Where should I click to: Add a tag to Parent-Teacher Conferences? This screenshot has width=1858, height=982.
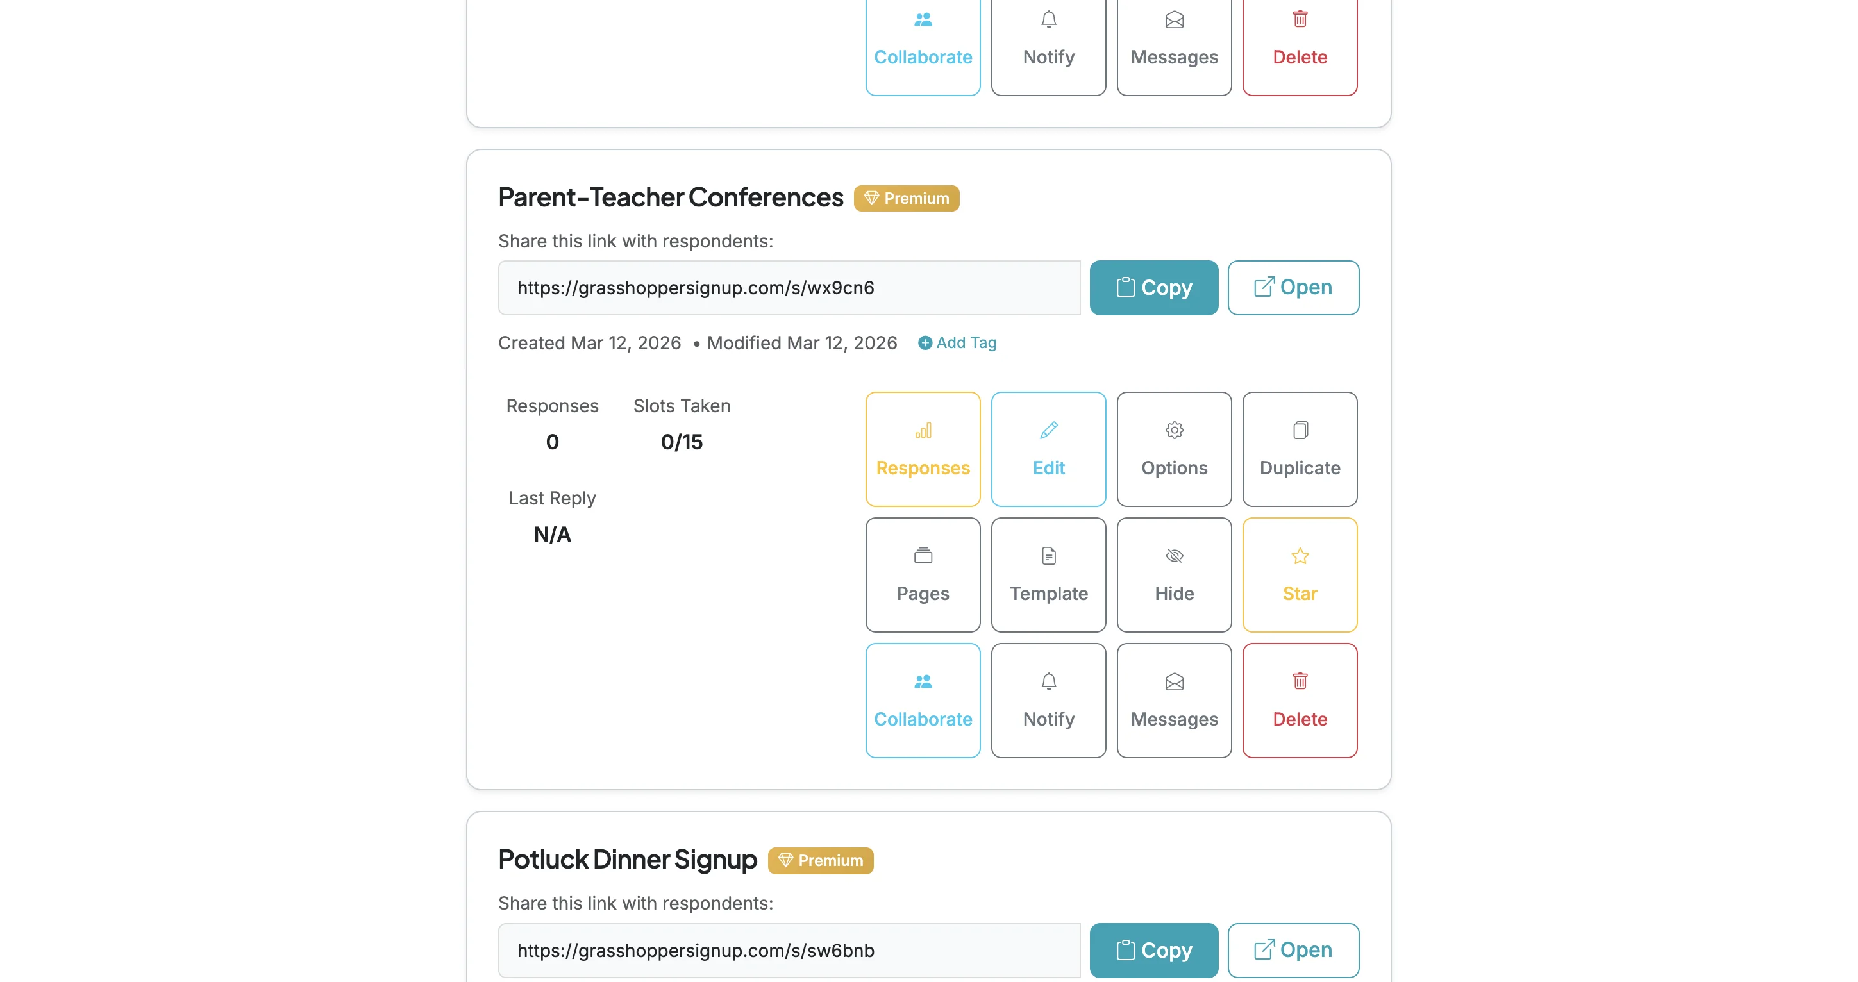pos(957,342)
